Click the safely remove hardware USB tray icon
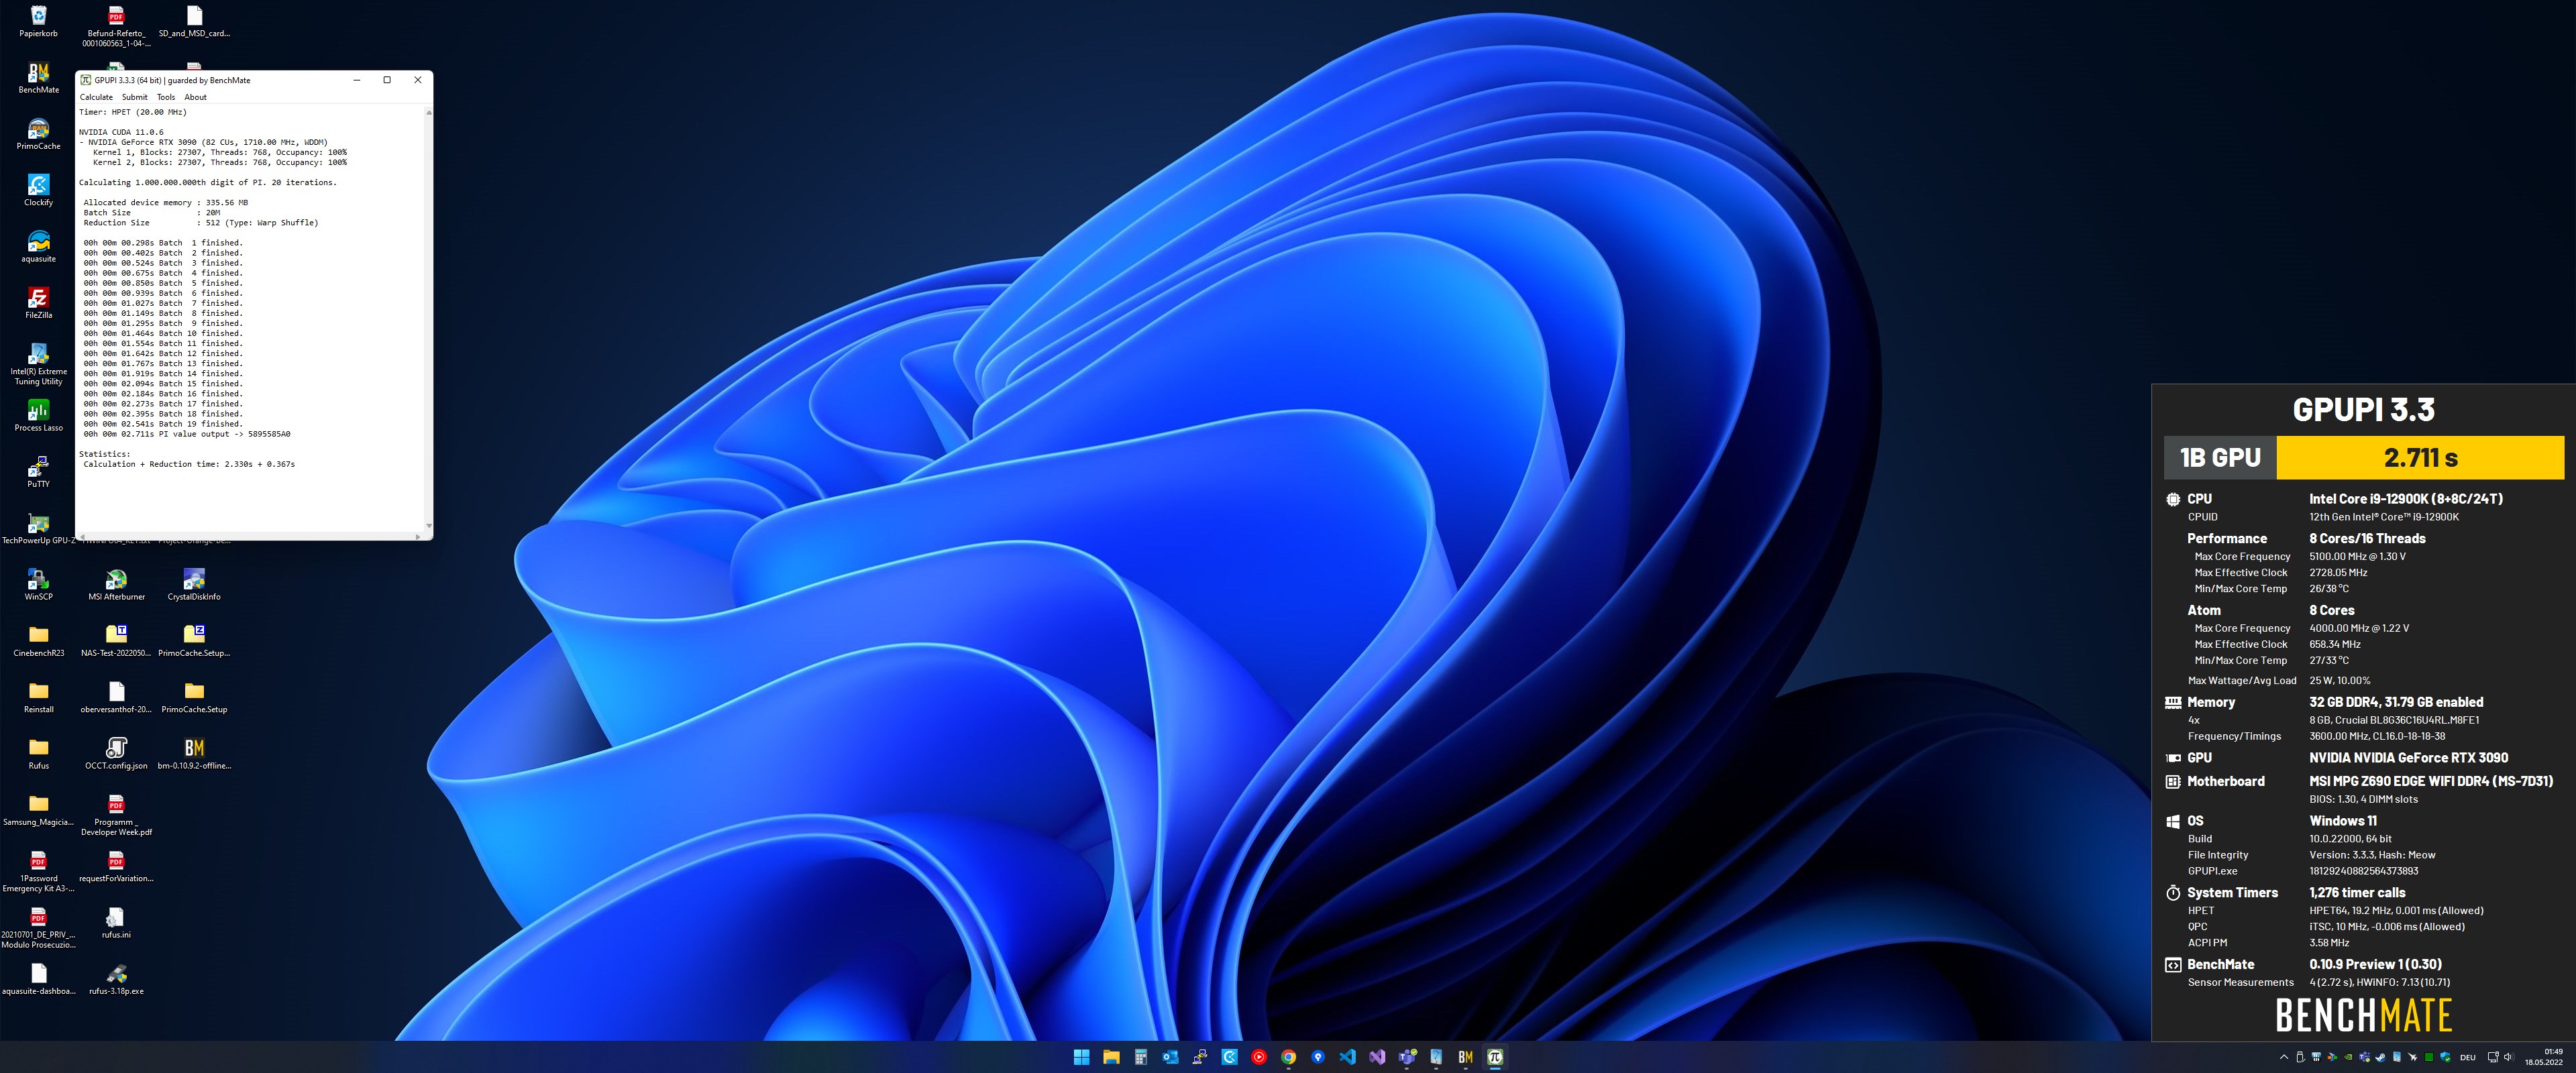 2300,1057
